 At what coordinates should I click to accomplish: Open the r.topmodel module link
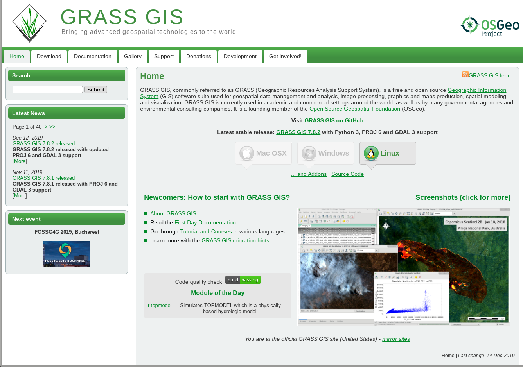click(160, 305)
